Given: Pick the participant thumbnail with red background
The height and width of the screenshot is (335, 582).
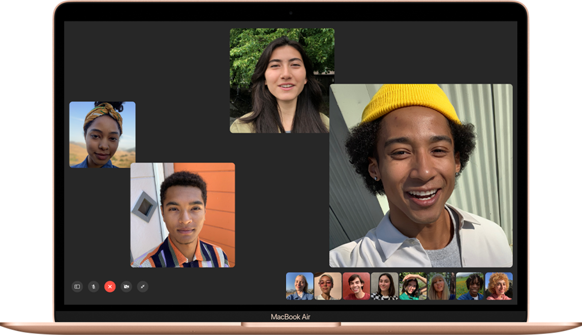Looking at the screenshot, I should click(x=356, y=286).
